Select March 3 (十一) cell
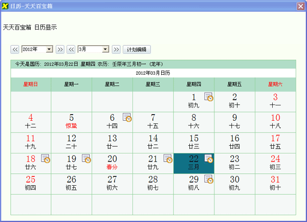The height and width of the screenshot is (222, 307). point(275,102)
